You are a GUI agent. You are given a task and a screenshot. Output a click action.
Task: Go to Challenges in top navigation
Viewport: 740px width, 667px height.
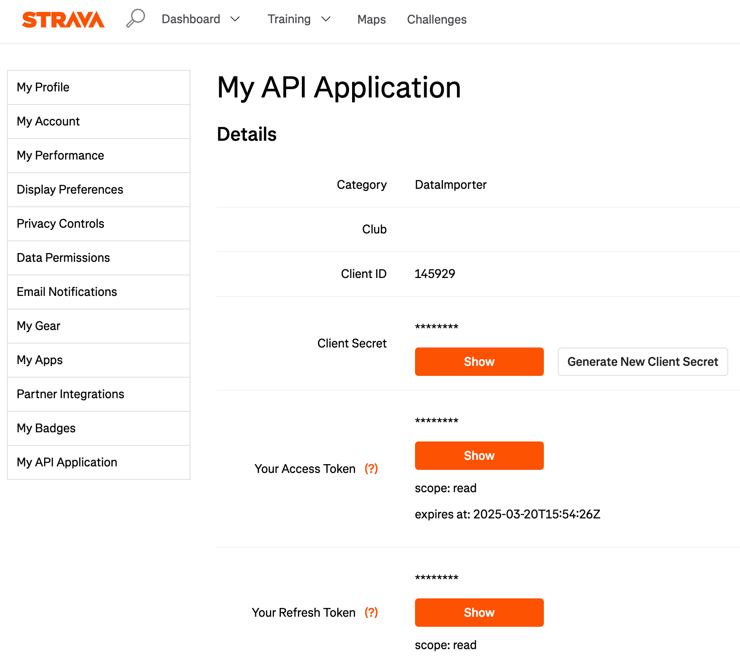coord(437,20)
